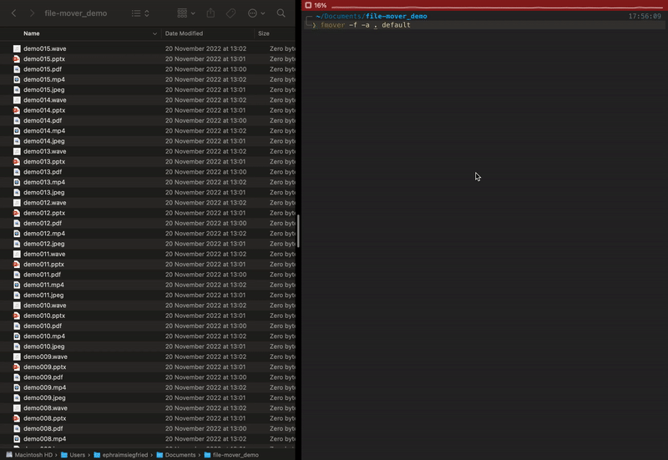Click the demo012.wave file icon
Image resolution: width=668 pixels, height=460 pixels.
coord(17,203)
